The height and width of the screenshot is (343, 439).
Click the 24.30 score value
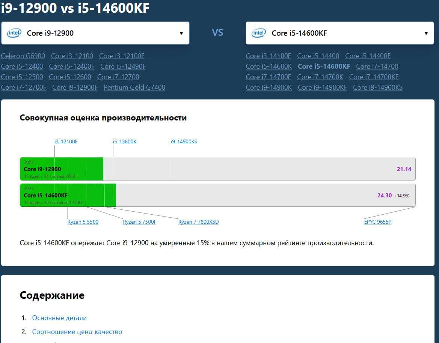pos(385,195)
